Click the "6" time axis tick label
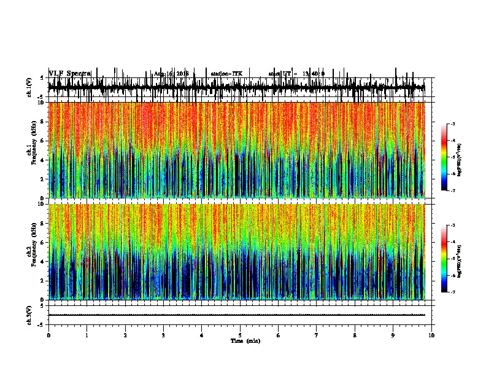Viewport: 486px width, 376px height. [279, 335]
